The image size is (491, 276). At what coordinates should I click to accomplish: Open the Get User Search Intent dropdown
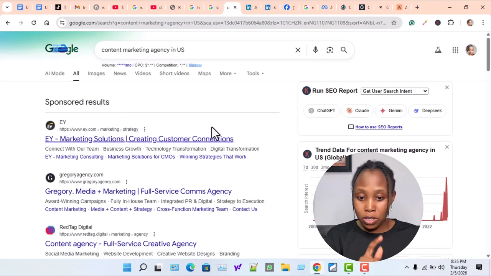394,91
